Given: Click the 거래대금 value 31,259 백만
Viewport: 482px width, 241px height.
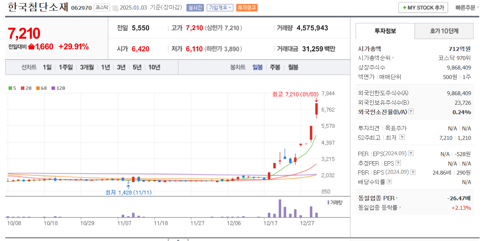Looking at the screenshot, I should [x=318, y=49].
